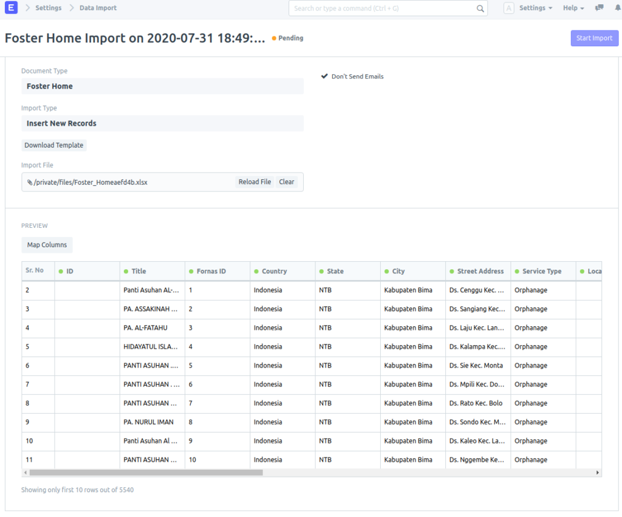Click the paperclip icon beside import file
Image resolution: width=622 pixels, height=517 pixels.
(30, 182)
